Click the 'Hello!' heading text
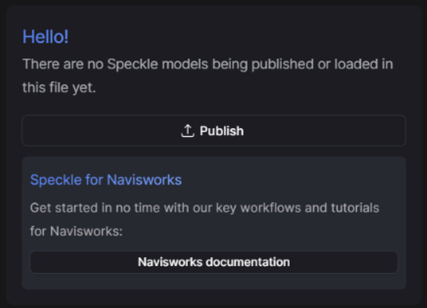The height and width of the screenshot is (308, 427). (45, 36)
